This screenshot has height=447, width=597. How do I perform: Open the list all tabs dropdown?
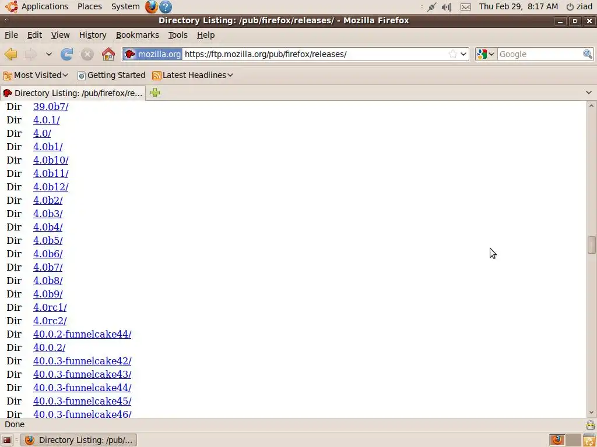[589, 93]
